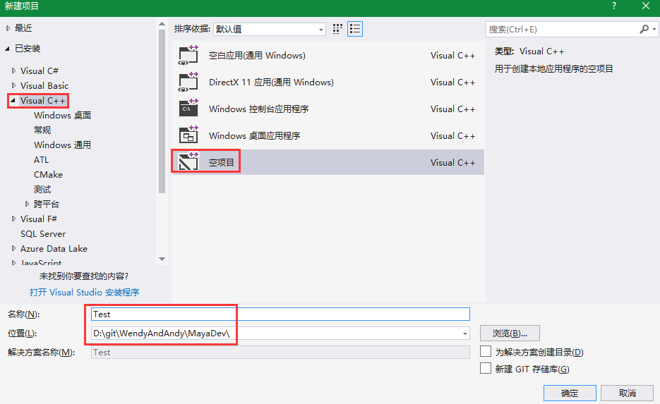Click the 确定 OK button
Image resolution: width=660 pixels, height=404 pixels.
(x=570, y=393)
